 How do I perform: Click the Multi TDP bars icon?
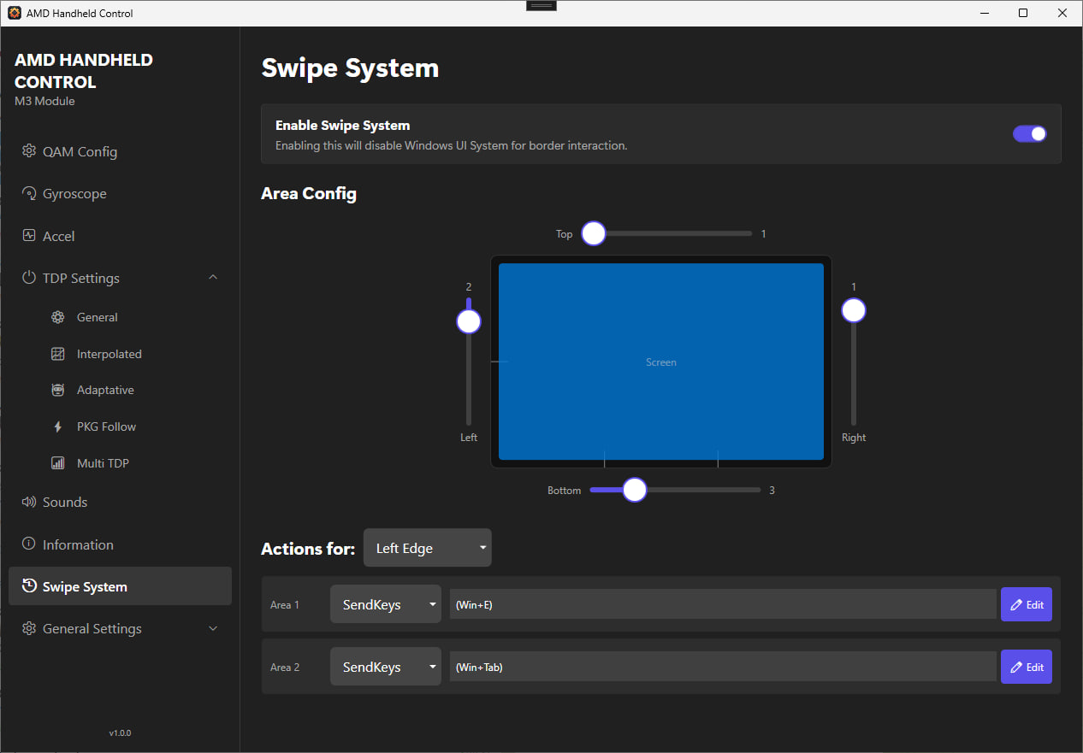point(58,463)
